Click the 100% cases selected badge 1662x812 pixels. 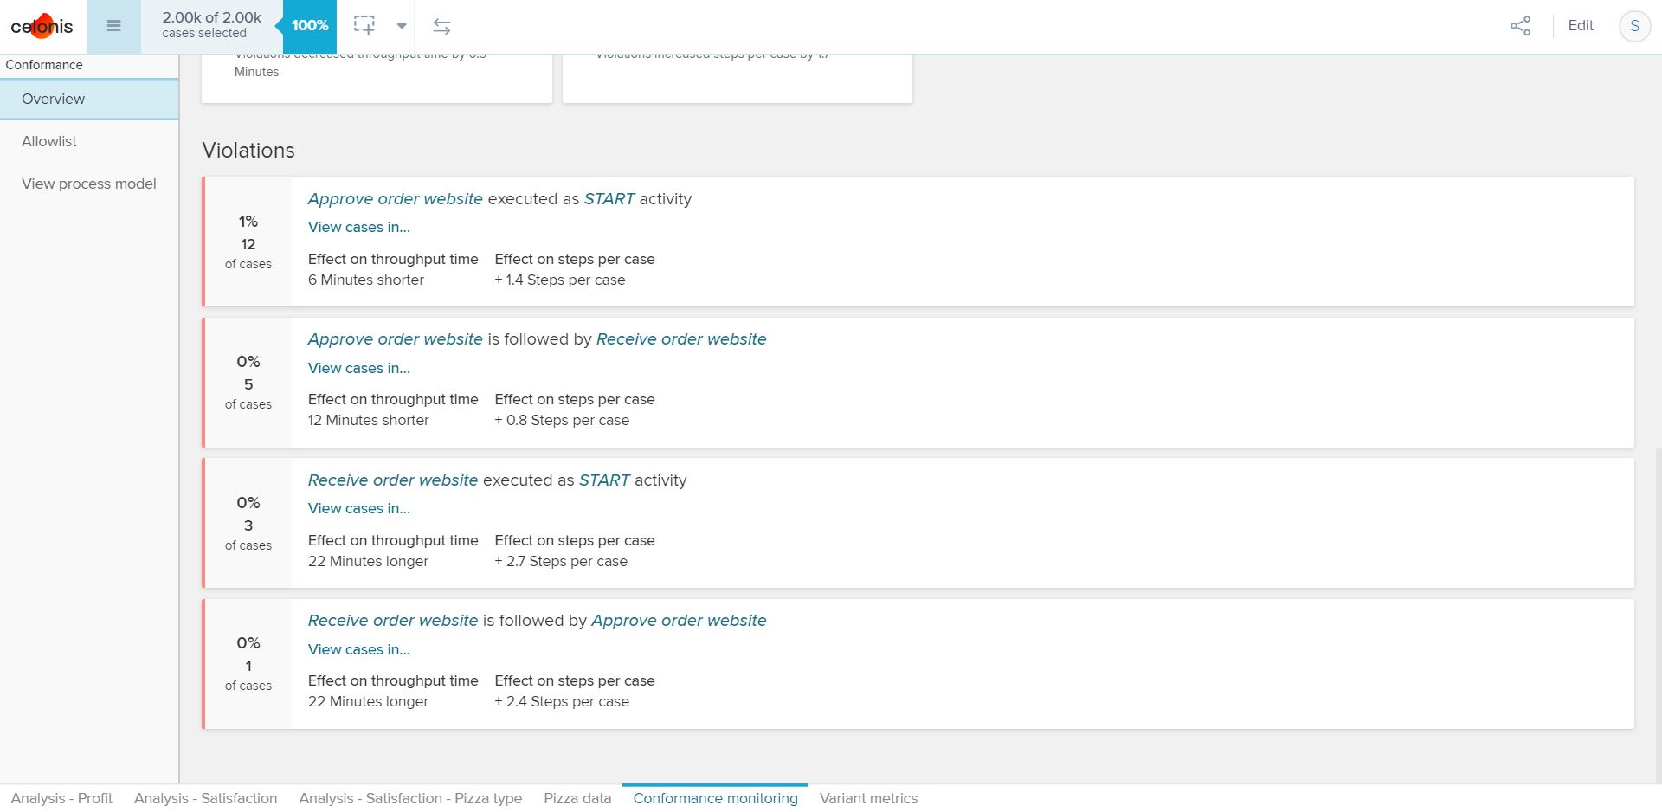(x=310, y=26)
